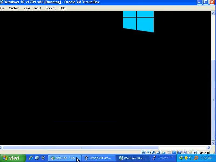This screenshot has width=216, height=162.
Task: Click the vertical scrollbar thumb
Action: [213, 100]
